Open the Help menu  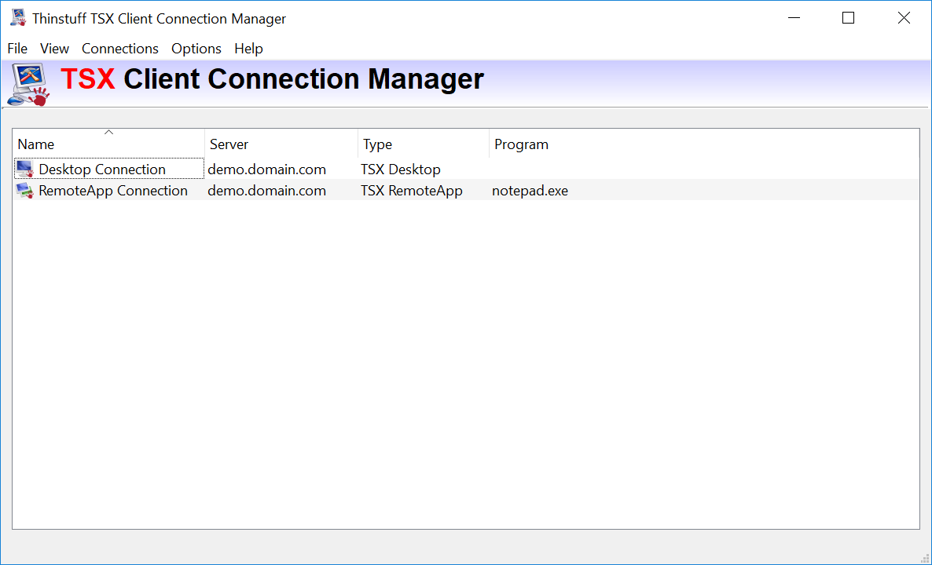point(248,49)
